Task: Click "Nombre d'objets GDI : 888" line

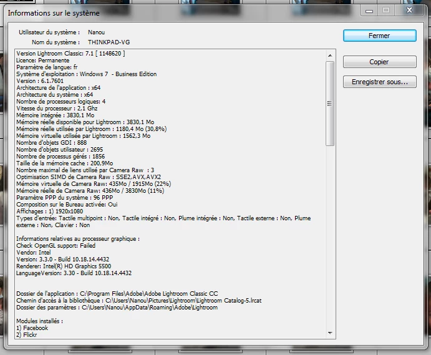Action: (52, 143)
